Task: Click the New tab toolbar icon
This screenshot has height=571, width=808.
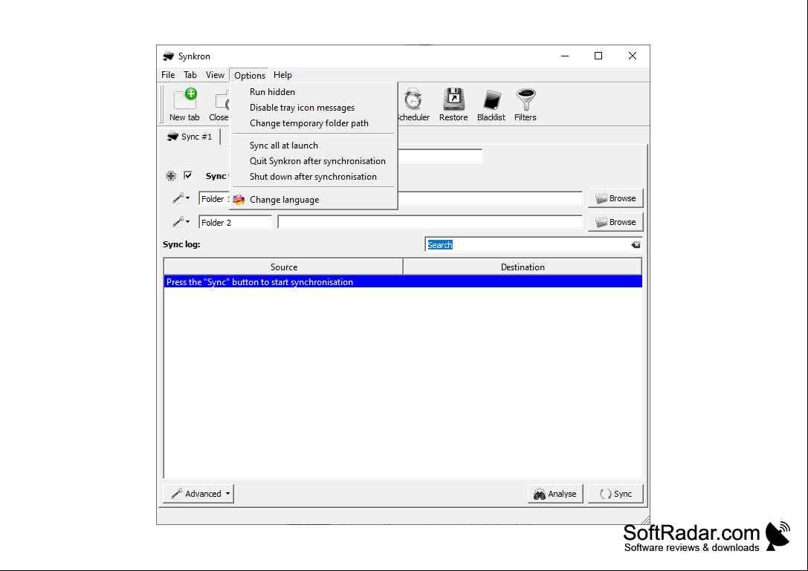Action: coord(184,105)
